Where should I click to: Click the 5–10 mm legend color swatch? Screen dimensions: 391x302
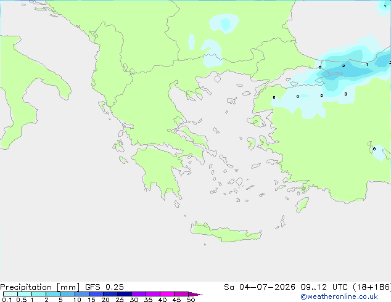(67, 294)
